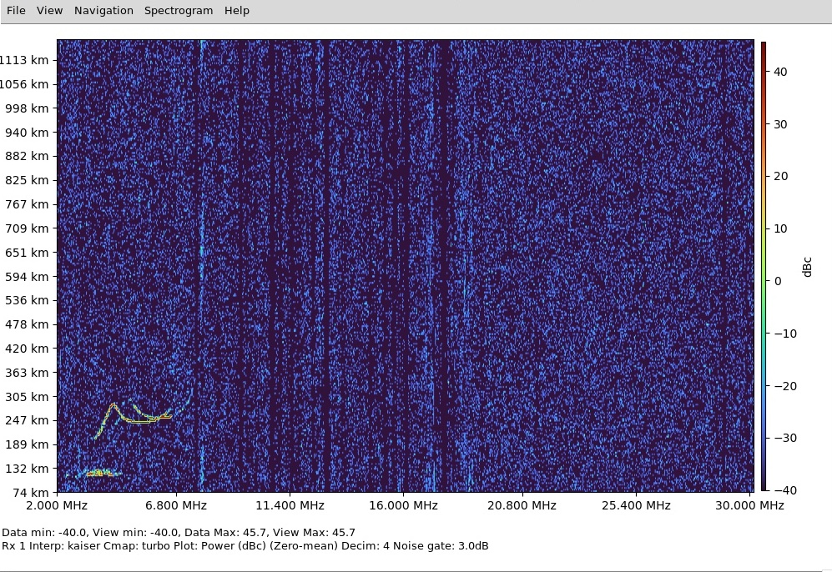The height and width of the screenshot is (572, 832).
Task: Click the dBc colorbar gradient
Action: (764, 266)
